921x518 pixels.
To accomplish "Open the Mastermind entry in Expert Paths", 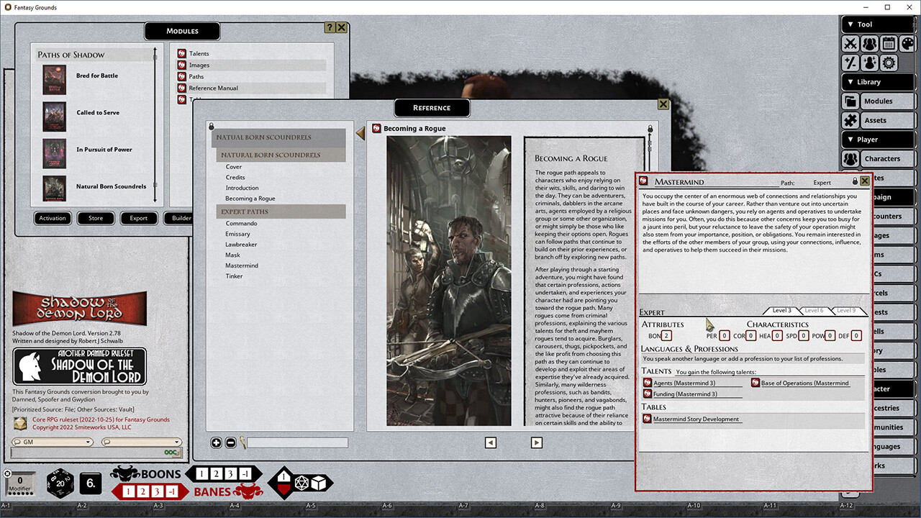I will 242,265.
